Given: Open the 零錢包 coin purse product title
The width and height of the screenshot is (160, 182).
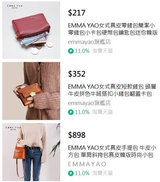Looking at the screenshot, I should [113, 29].
